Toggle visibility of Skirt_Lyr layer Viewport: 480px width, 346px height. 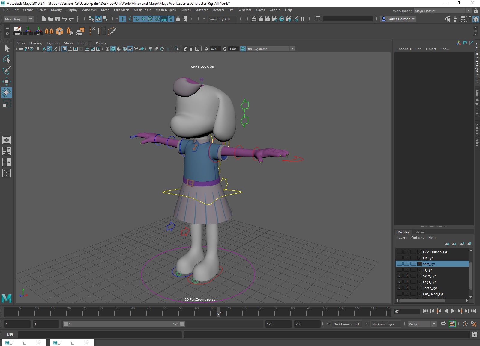[x=400, y=276]
